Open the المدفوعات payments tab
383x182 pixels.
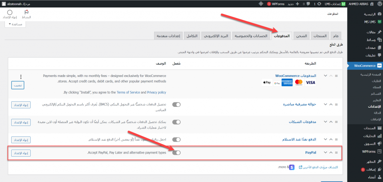(x=282, y=36)
